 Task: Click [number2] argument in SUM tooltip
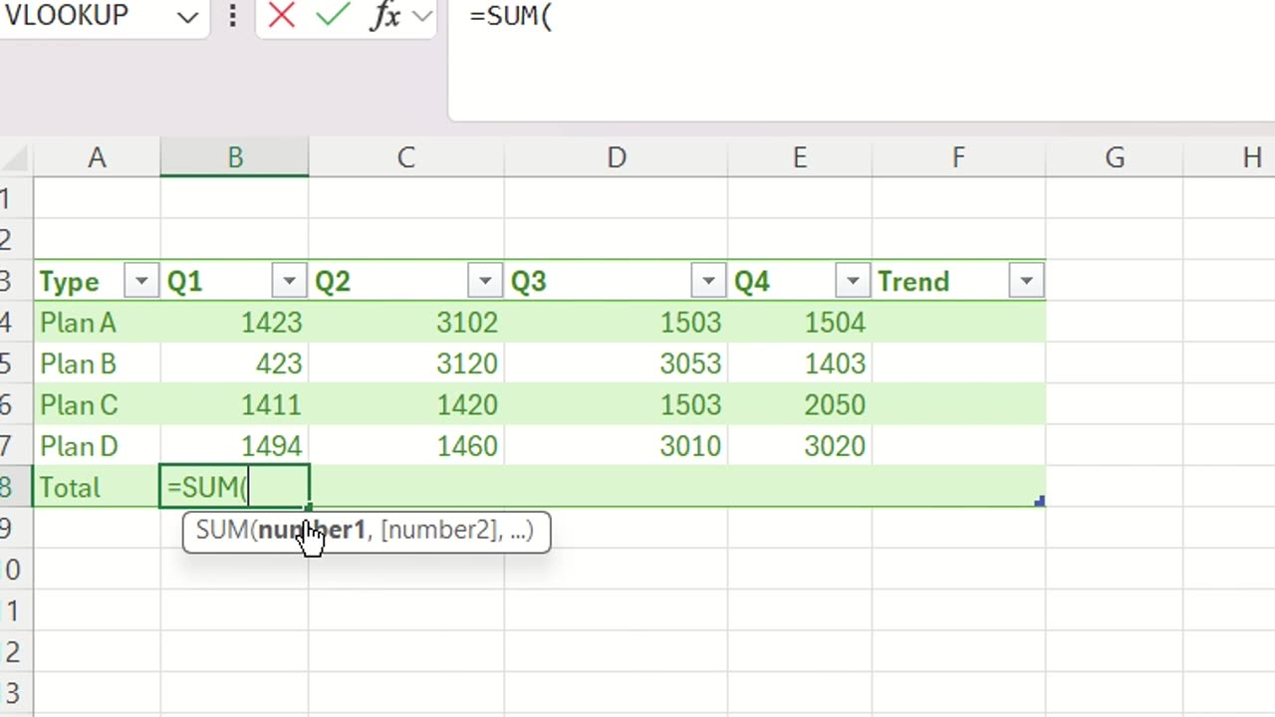(x=438, y=530)
